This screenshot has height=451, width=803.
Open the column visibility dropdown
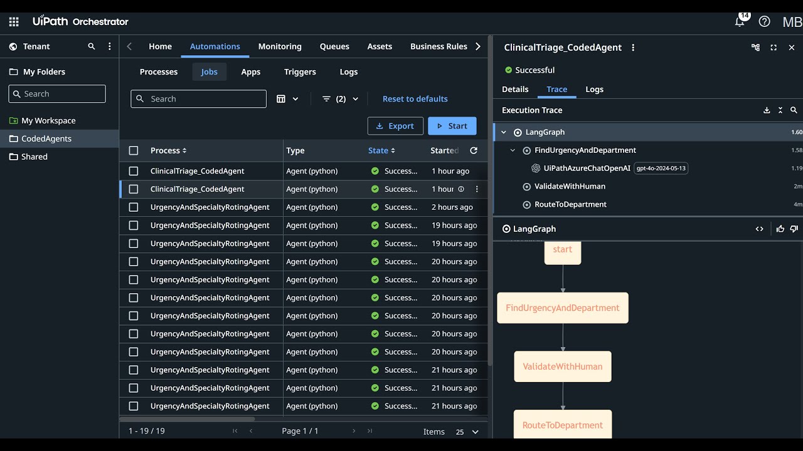287,99
